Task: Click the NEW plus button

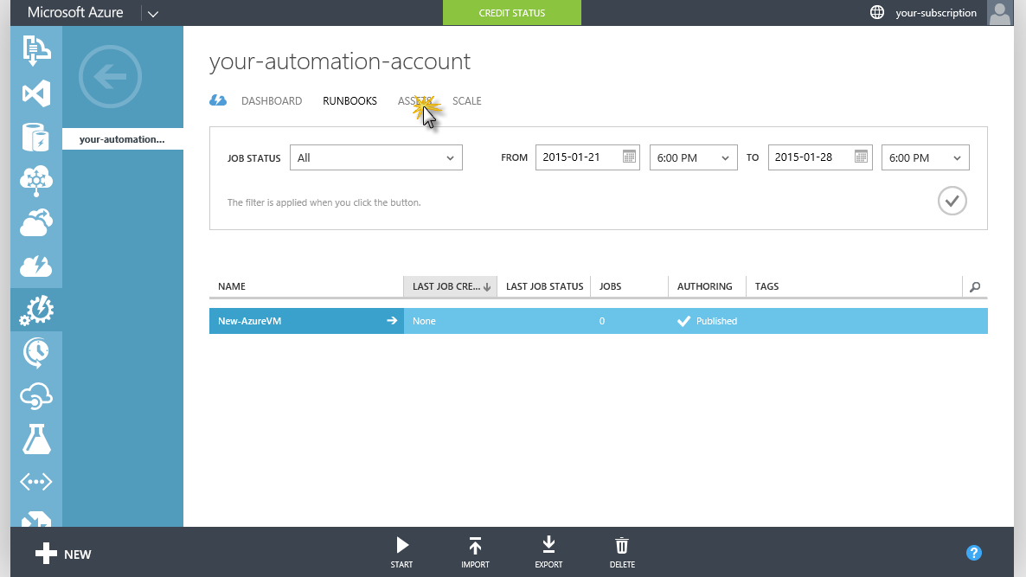Action: (x=63, y=554)
